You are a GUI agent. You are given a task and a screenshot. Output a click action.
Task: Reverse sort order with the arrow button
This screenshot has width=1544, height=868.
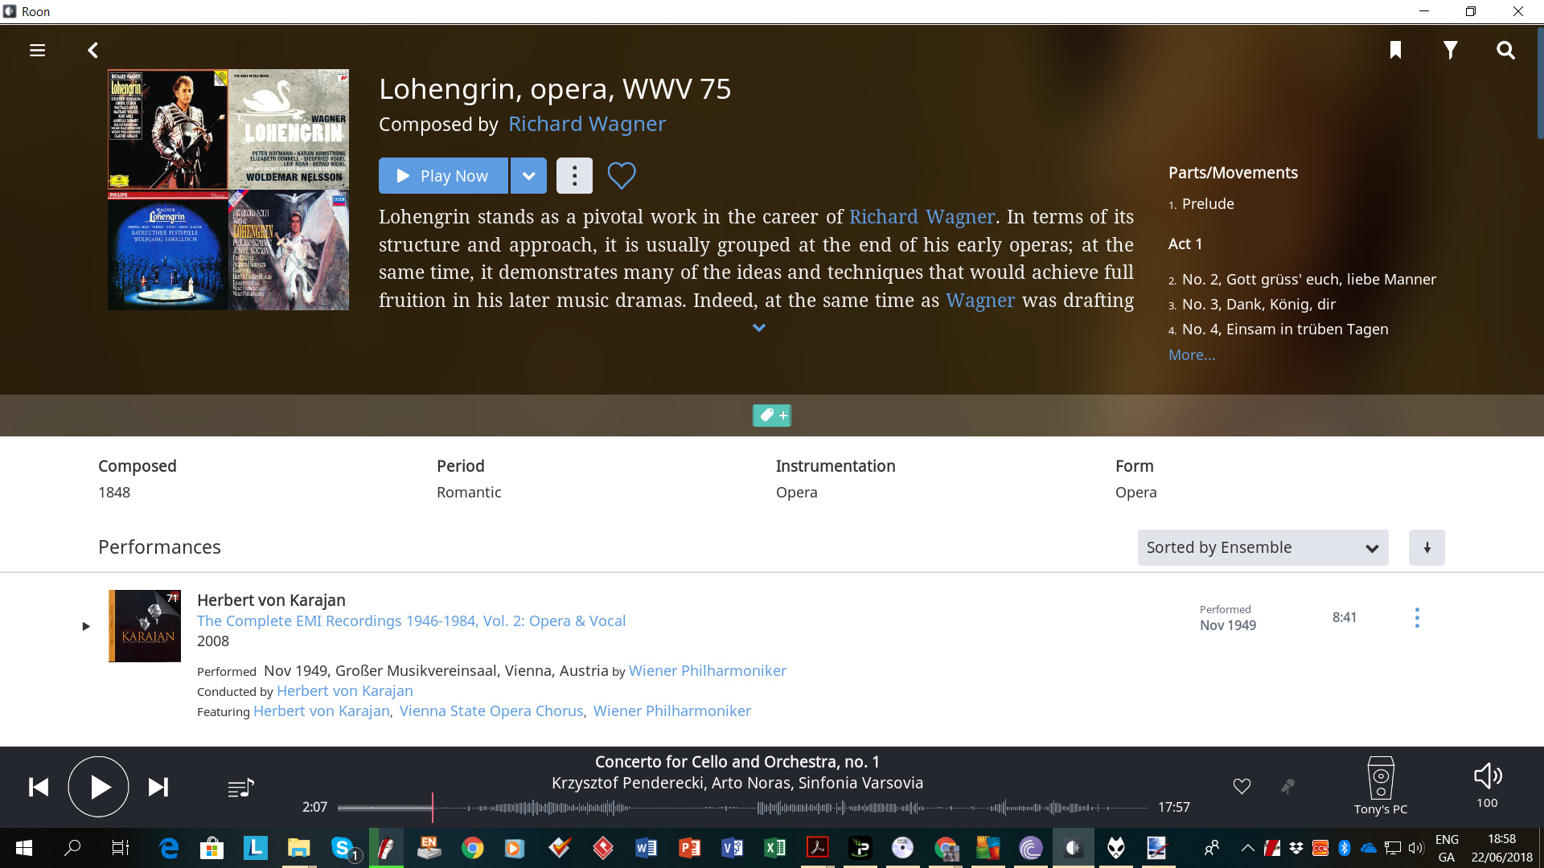[x=1427, y=547]
